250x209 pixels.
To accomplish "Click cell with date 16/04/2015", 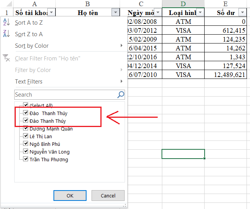I will [145, 48].
